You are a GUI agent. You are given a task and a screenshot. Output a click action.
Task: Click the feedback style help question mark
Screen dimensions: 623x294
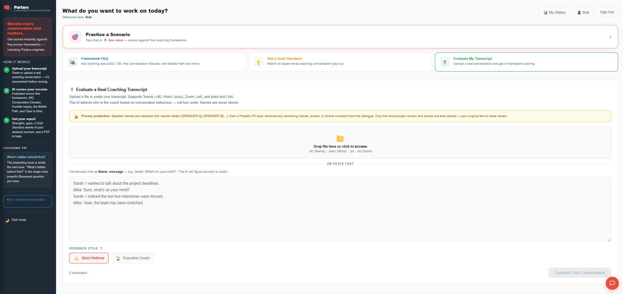(x=101, y=248)
